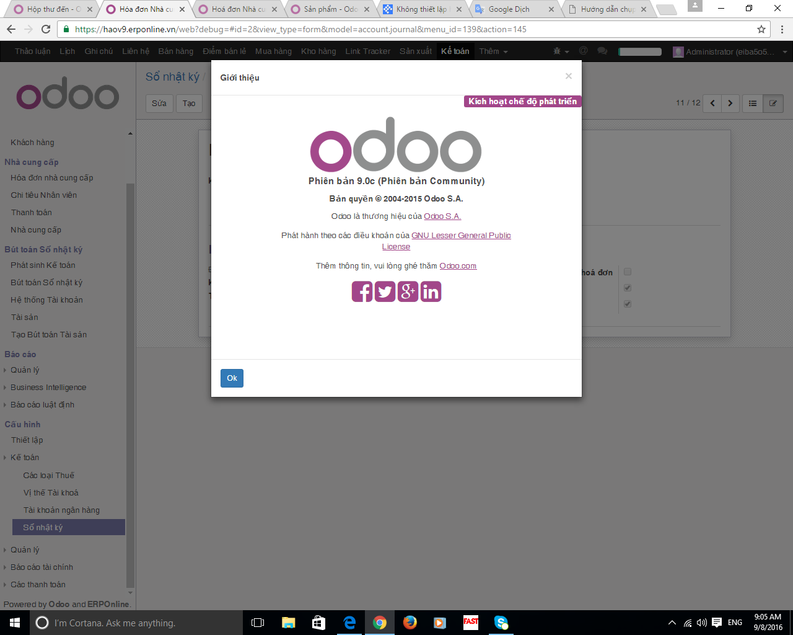Open the @ mentions icon
Screen dimensions: 793x635
coord(583,51)
